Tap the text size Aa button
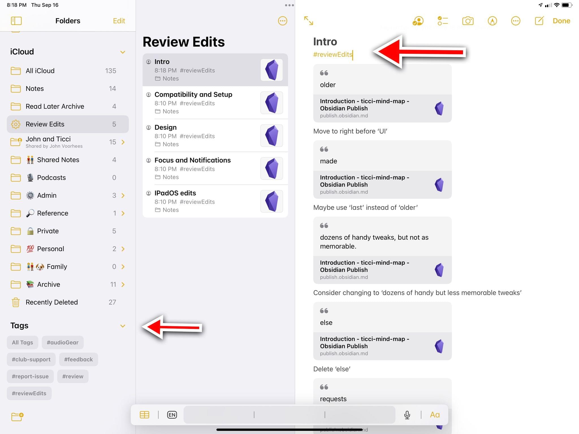579x434 pixels. coord(435,415)
